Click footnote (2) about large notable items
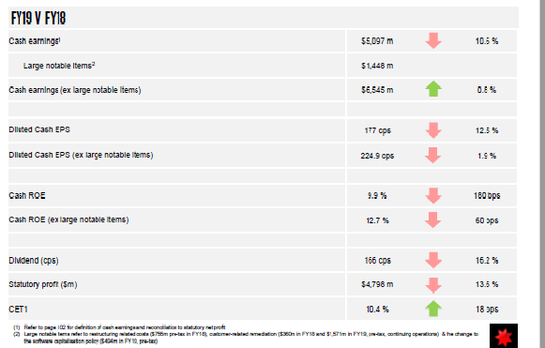545x348 pixels. click(246, 338)
